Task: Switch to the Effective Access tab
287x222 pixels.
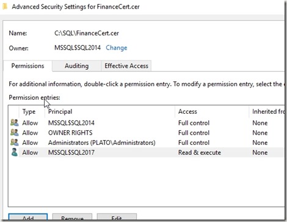Action: point(126,66)
